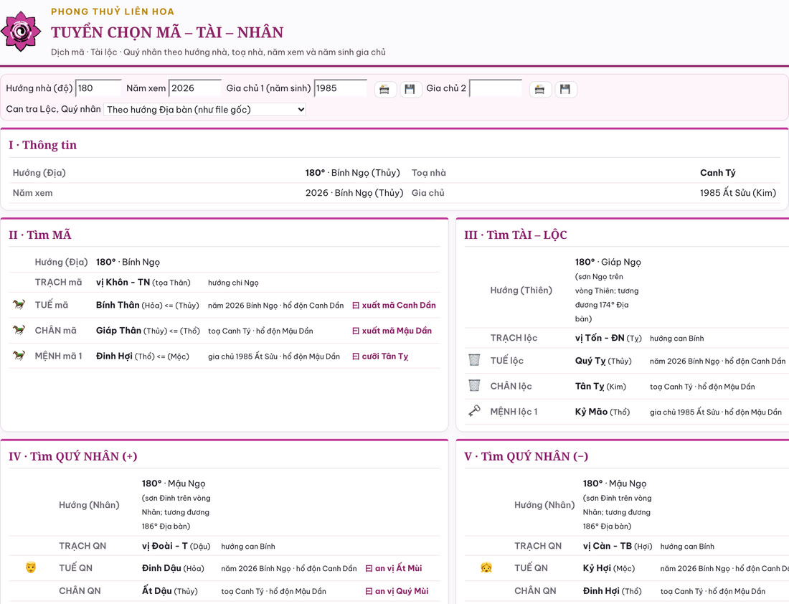The image size is (789, 604).
Task: Click the 'V · Tìm QUÝ NHÂN (−)' heading
Action: [526, 456]
